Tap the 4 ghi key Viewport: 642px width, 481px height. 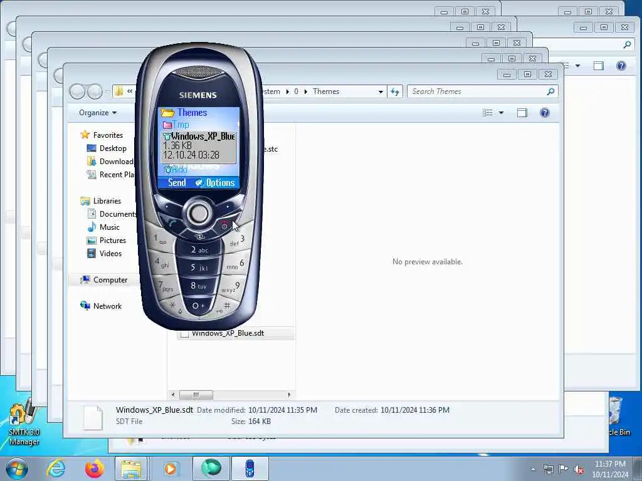(x=162, y=262)
